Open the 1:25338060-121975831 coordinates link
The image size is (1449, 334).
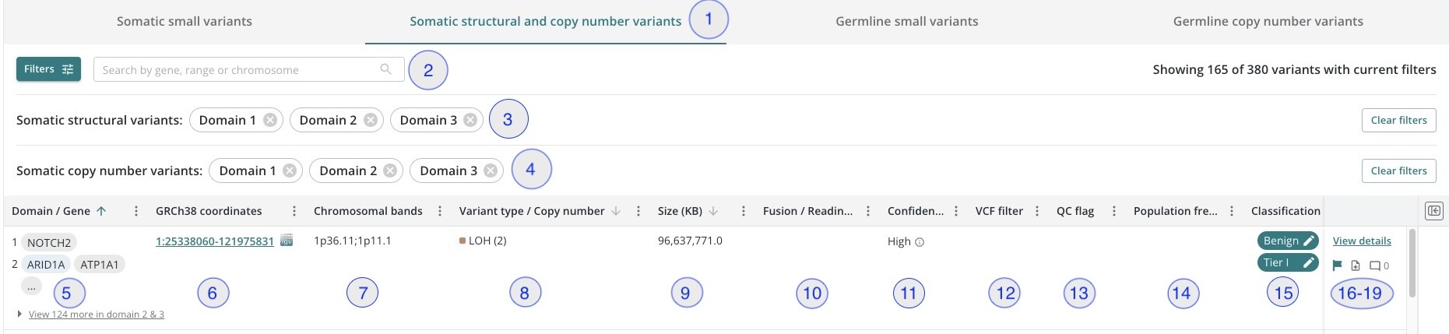click(215, 241)
